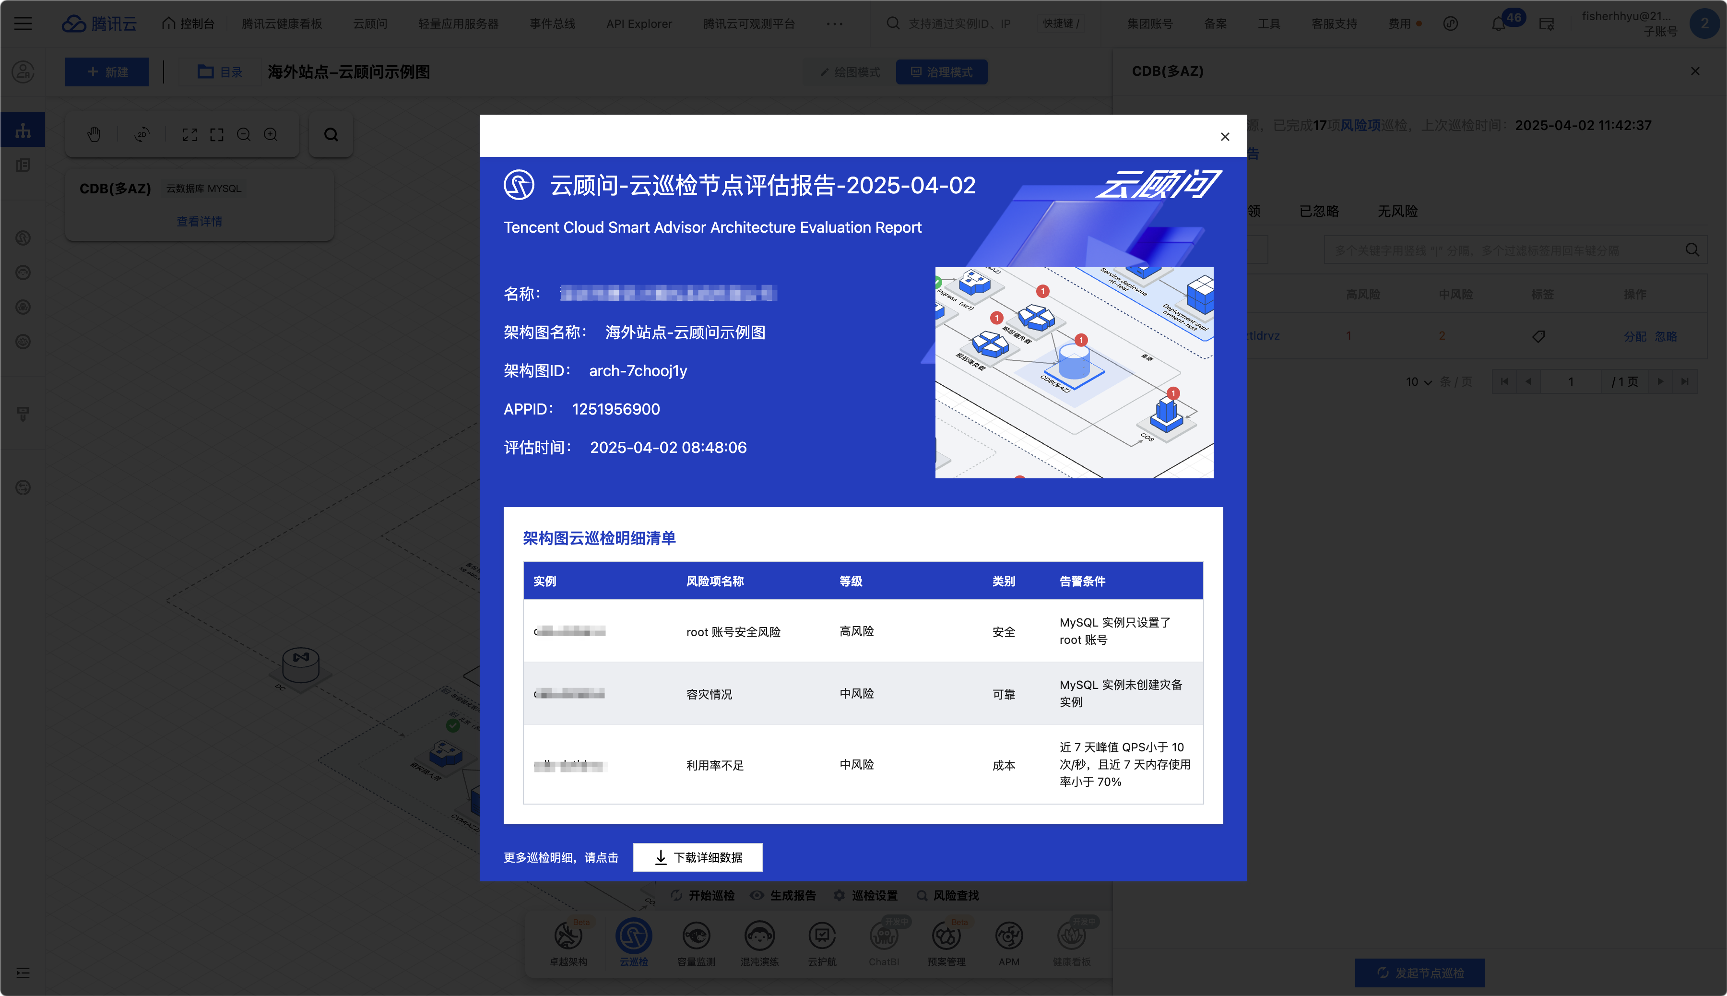Close the evaluation report dialog
Image resolution: width=1727 pixels, height=996 pixels.
point(1224,137)
